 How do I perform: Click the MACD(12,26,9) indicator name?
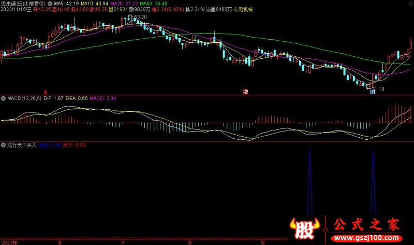(x=24, y=99)
